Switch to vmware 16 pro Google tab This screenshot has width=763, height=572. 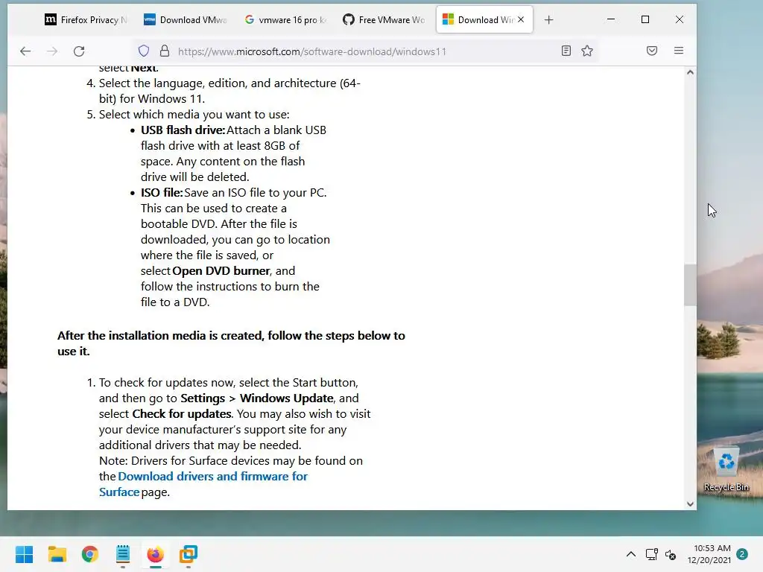coord(285,20)
